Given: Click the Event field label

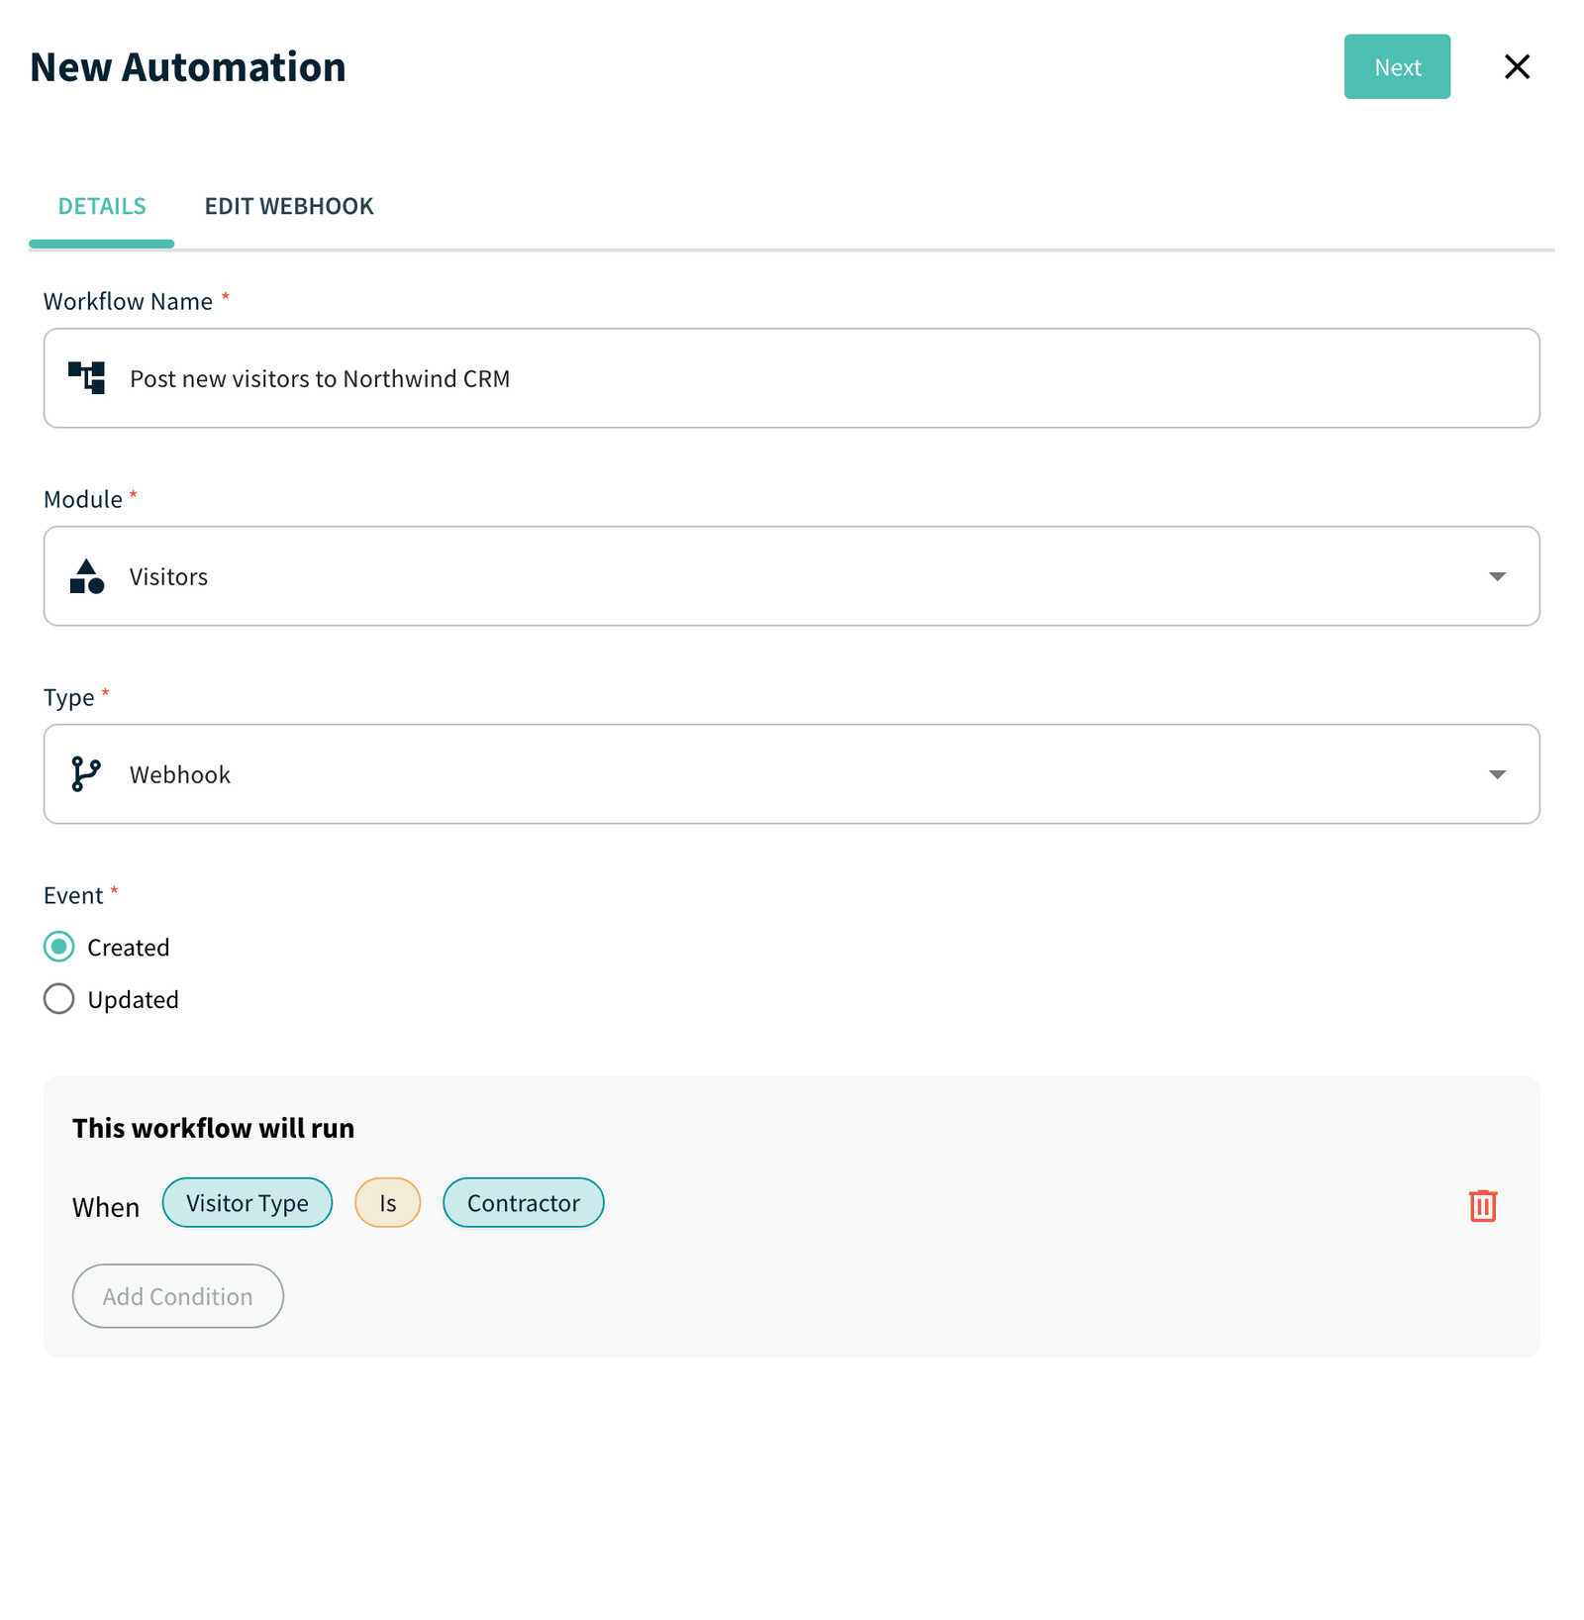Looking at the screenshot, I should (73, 895).
